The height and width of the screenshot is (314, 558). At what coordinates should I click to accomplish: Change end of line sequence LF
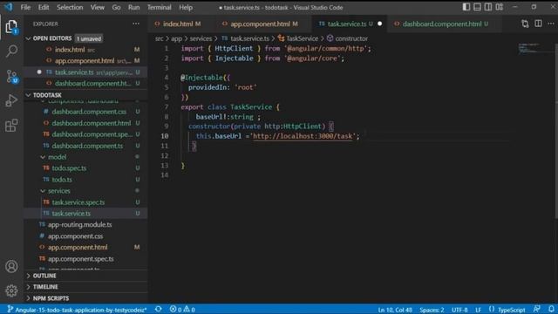479,310
